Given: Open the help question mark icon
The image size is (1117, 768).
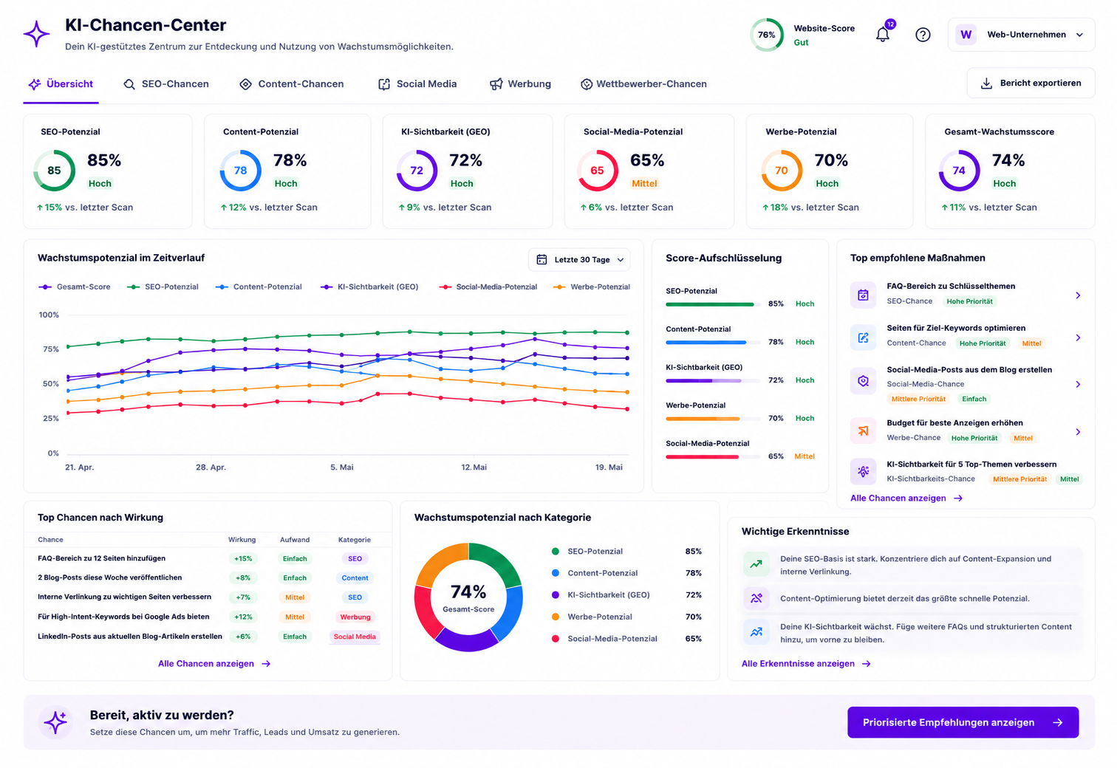Looking at the screenshot, I should [x=923, y=35].
